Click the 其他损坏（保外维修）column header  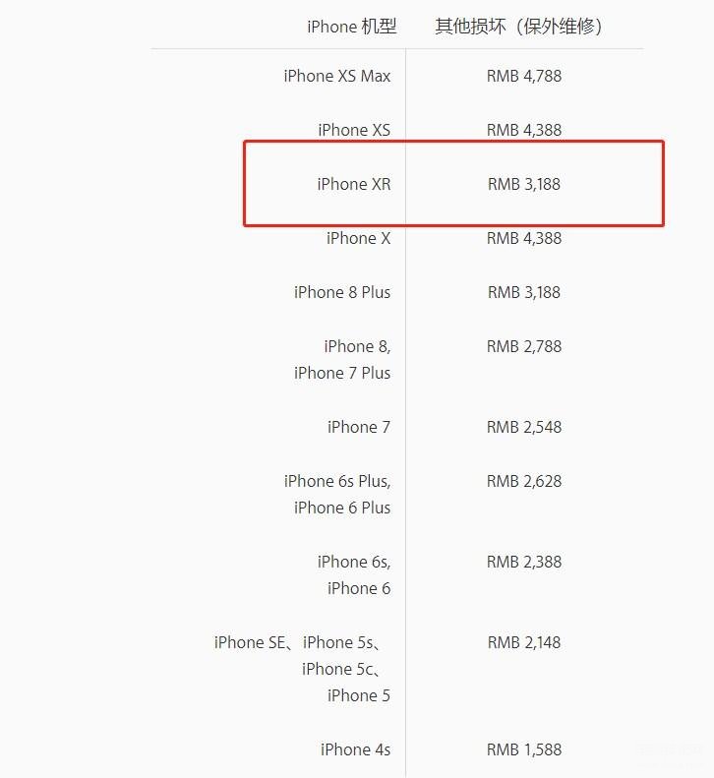pos(518,27)
